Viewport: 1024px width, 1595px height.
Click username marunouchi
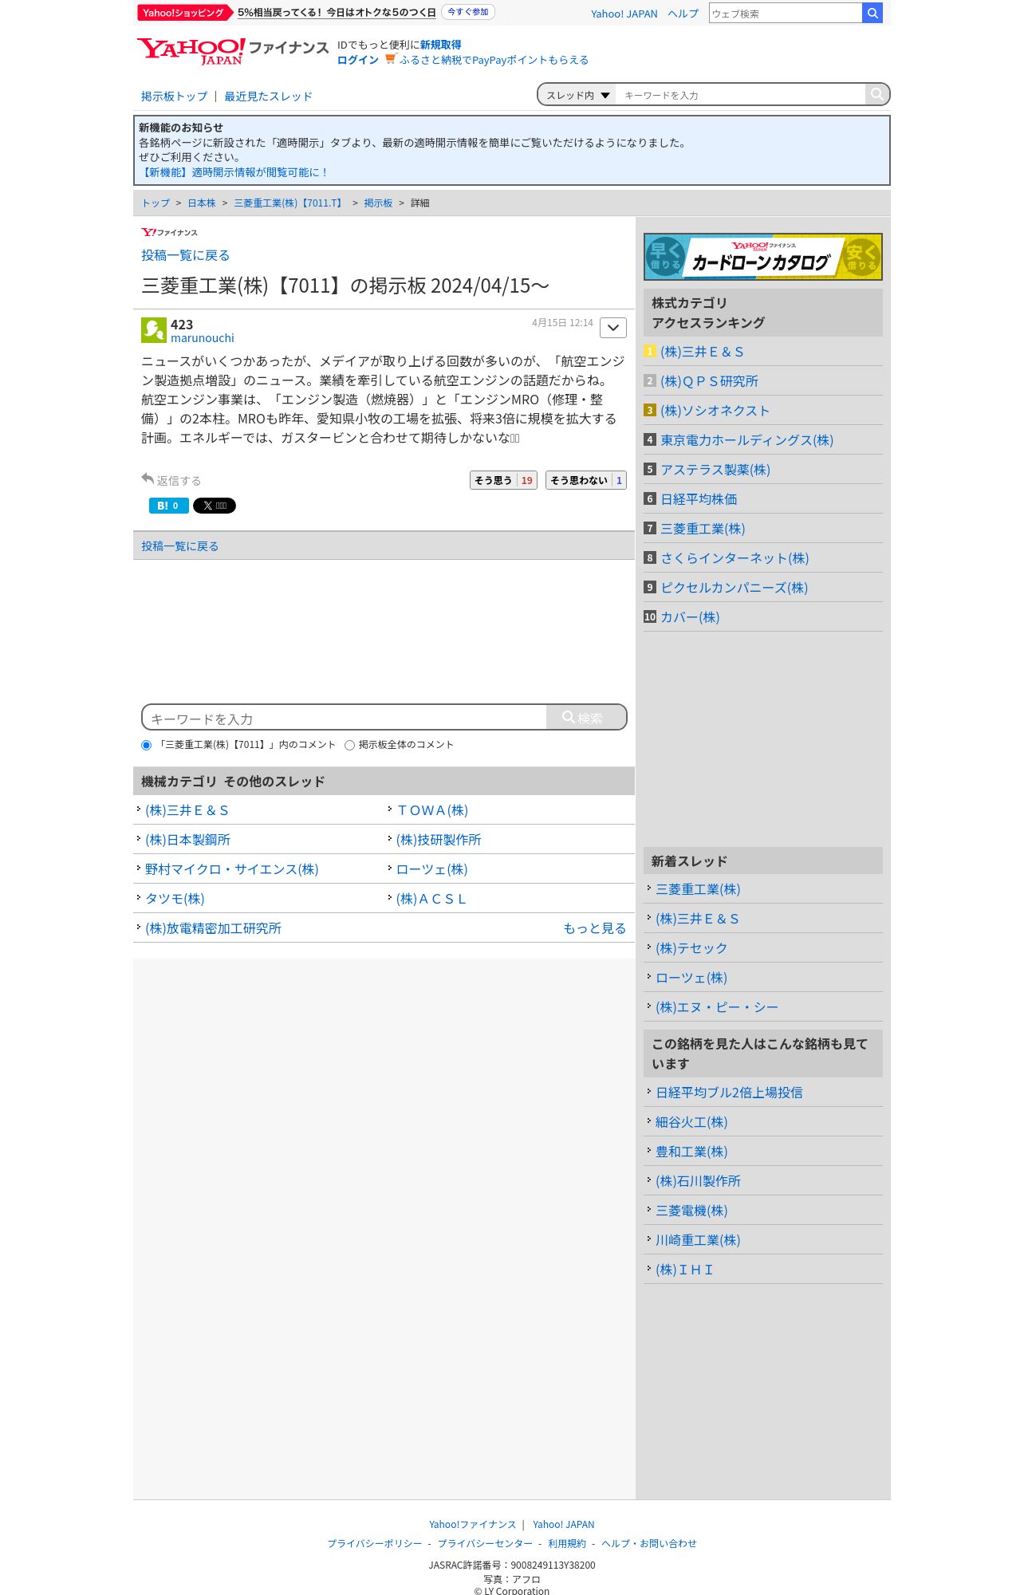pyautogui.click(x=203, y=338)
